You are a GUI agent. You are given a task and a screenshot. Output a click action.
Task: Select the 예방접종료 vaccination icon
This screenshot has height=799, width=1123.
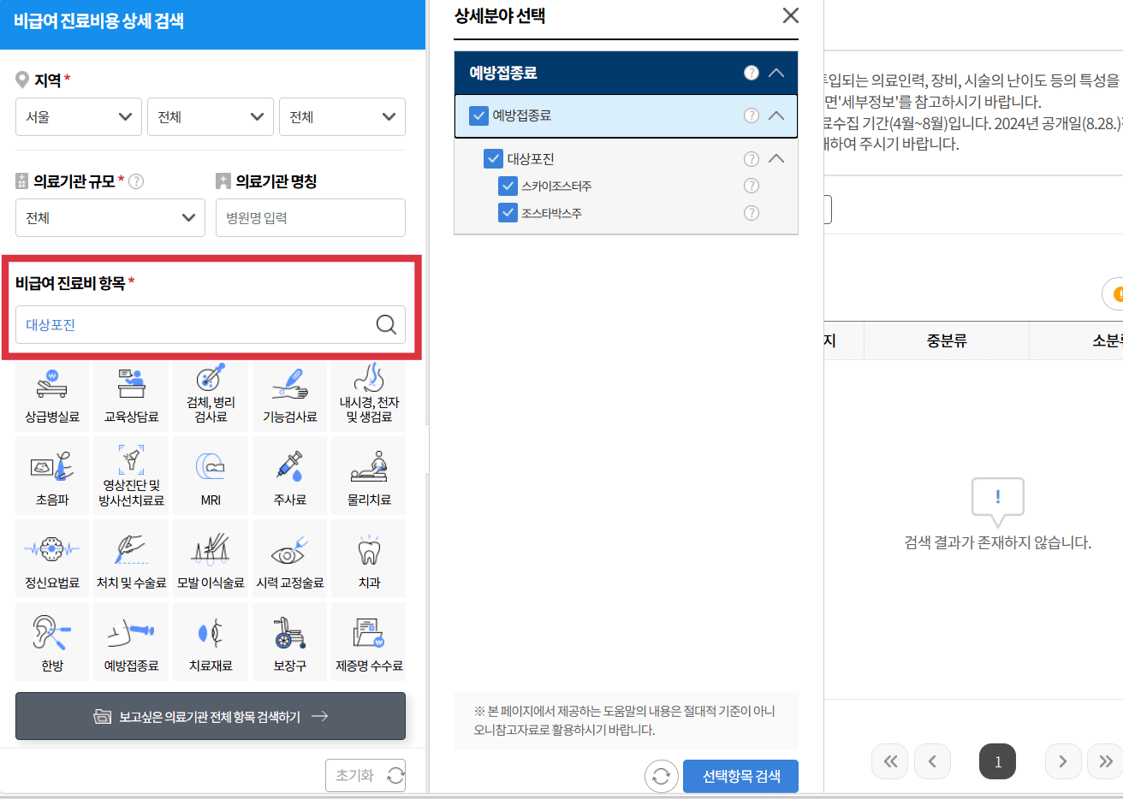(x=130, y=641)
